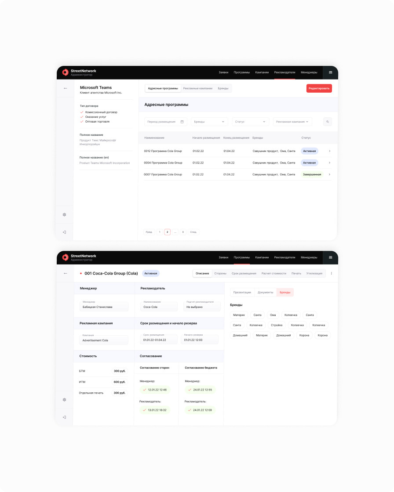Open Рекламодатели in the Coca-Cola window navbar
Image resolution: width=394 pixels, height=492 pixels.
coord(285,257)
